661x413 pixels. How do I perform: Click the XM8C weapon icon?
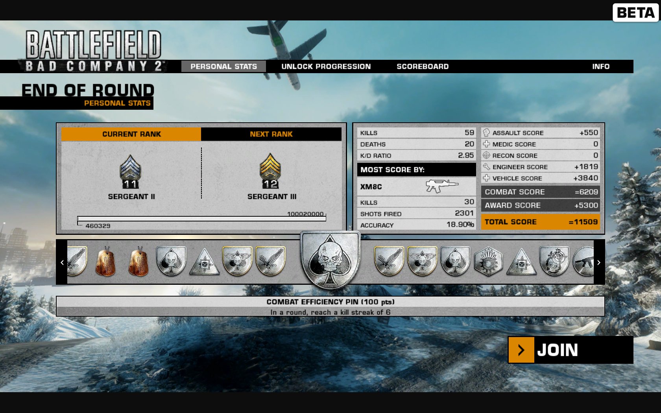click(441, 186)
